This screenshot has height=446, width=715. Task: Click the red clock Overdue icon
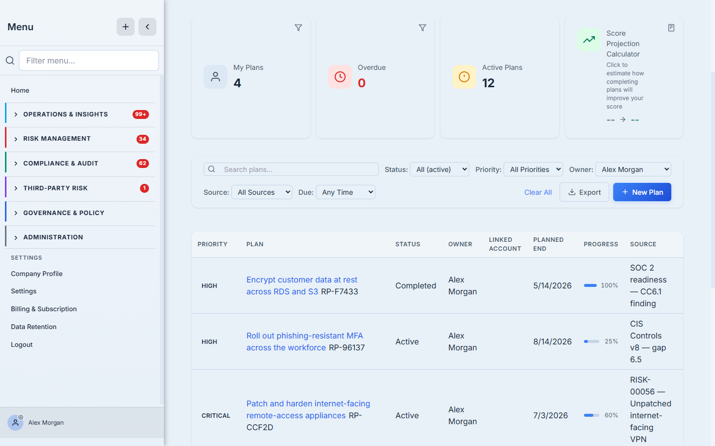340,77
